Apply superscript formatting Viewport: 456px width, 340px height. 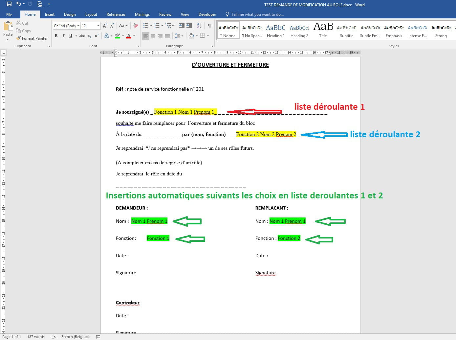(x=97, y=36)
